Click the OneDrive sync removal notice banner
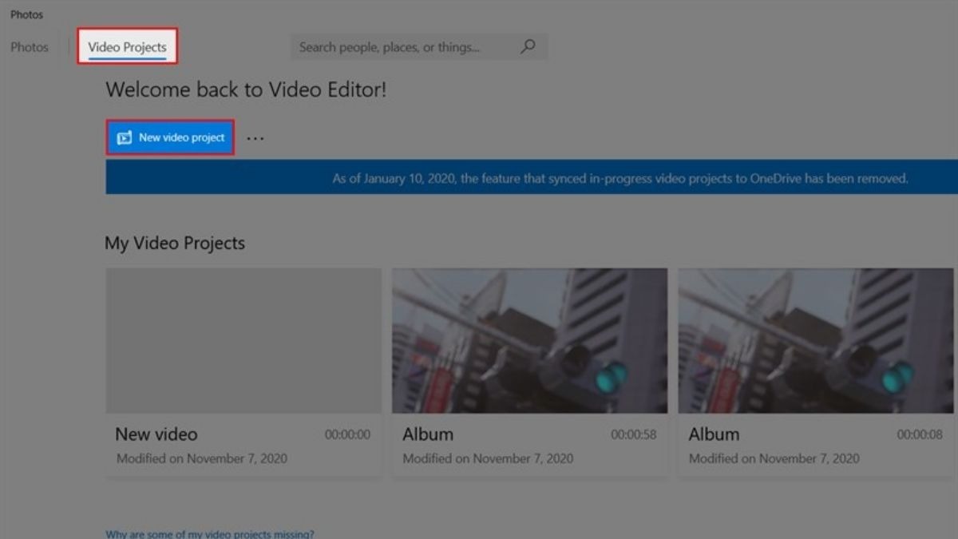The width and height of the screenshot is (958, 539). tap(532, 178)
